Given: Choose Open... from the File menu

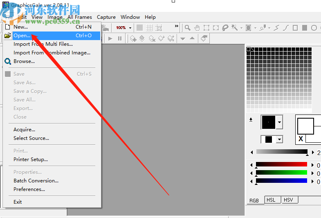Looking at the screenshot, I should coord(52,36).
